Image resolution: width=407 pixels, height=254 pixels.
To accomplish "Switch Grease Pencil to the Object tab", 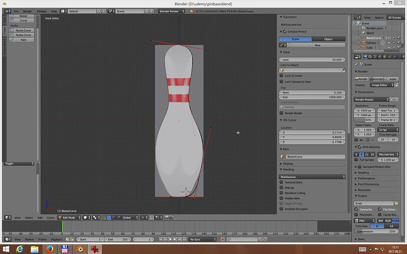I will [329, 39].
